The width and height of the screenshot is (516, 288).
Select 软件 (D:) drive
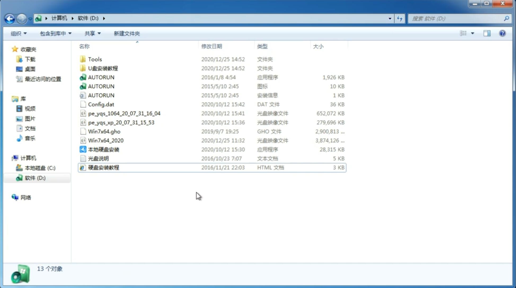(x=35, y=178)
